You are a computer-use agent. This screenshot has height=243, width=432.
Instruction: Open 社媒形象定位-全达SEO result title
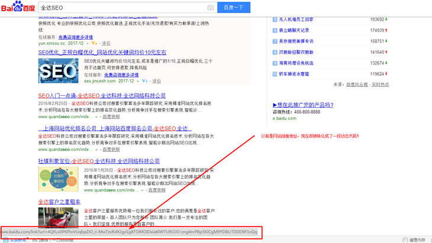(x=99, y=161)
